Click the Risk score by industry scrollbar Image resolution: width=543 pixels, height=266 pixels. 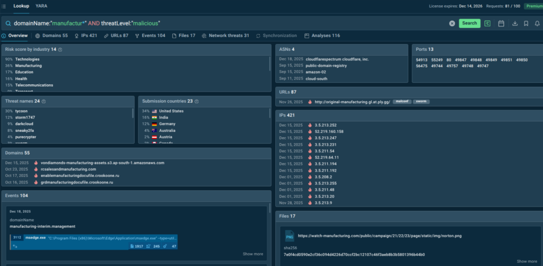(x=270, y=65)
